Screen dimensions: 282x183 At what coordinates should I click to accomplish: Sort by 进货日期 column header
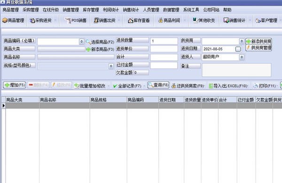pos(171,100)
